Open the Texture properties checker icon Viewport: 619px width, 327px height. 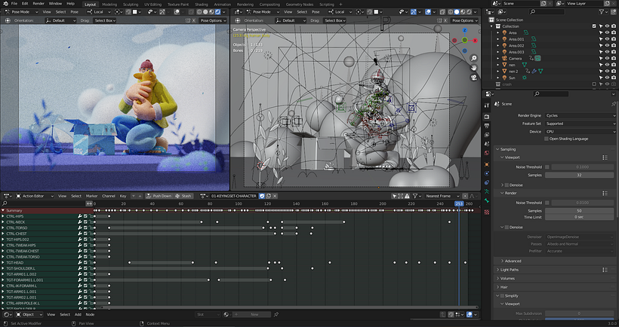(486, 212)
